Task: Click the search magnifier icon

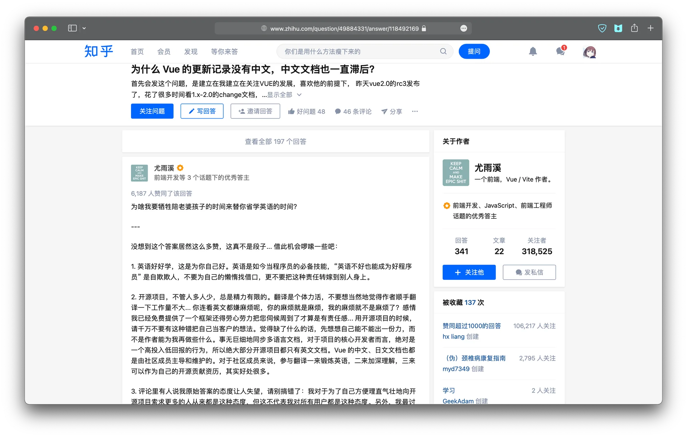Action: pos(443,51)
